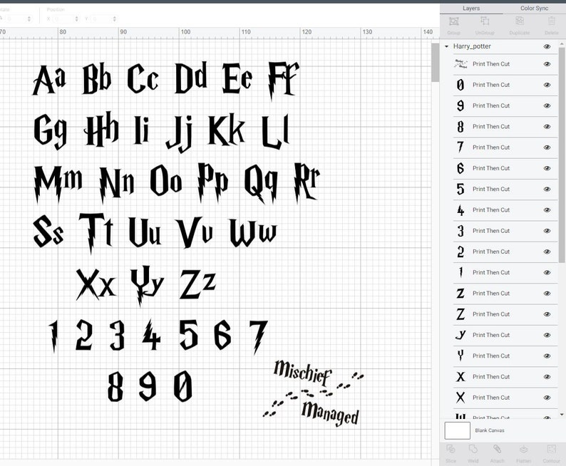Toggle visibility of the 9 layer
The image size is (566, 466).
click(547, 105)
